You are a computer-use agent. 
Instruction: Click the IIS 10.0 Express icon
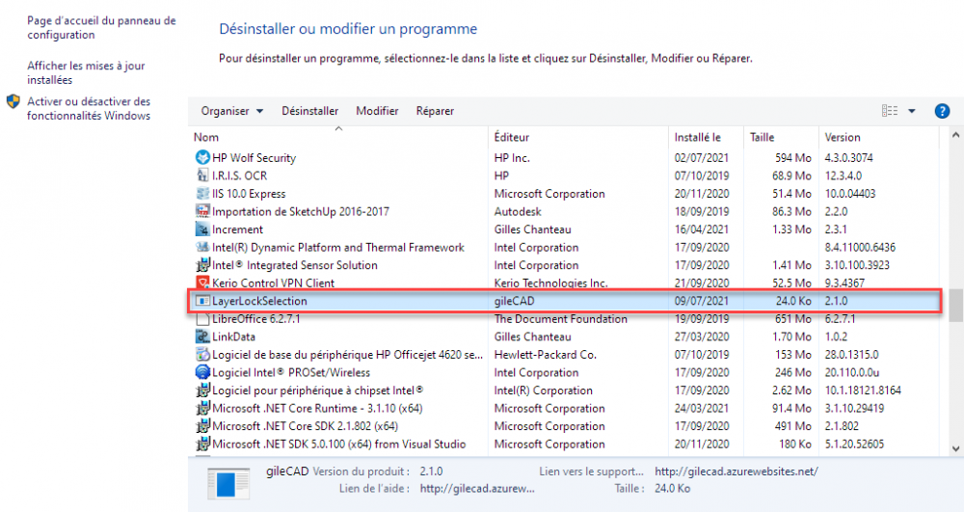click(x=202, y=194)
